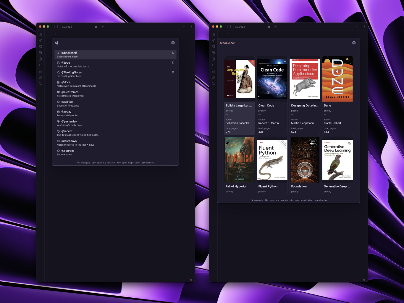Expand tab list chevron in left window
This screenshot has height=303, width=404.
pyautogui.click(x=184, y=27)
